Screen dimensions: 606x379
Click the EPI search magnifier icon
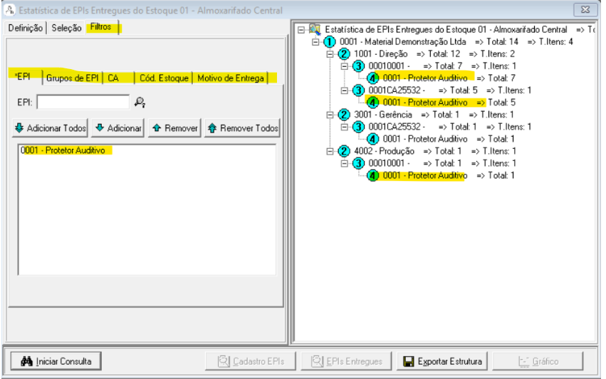click(x=140, y=103)
